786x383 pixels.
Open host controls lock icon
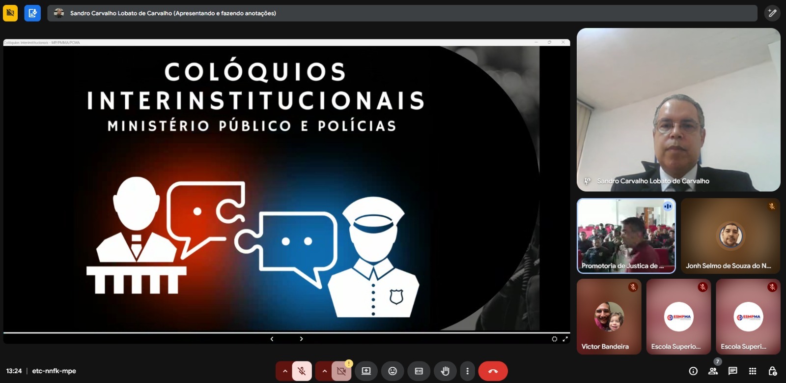(x=772, y=371)
